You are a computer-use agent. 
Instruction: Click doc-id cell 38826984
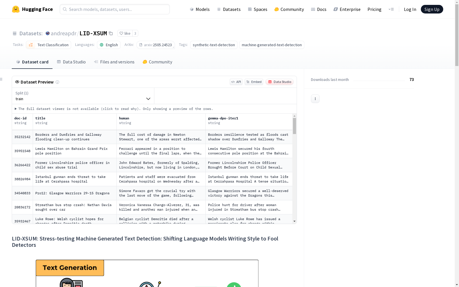coord(22,179)
